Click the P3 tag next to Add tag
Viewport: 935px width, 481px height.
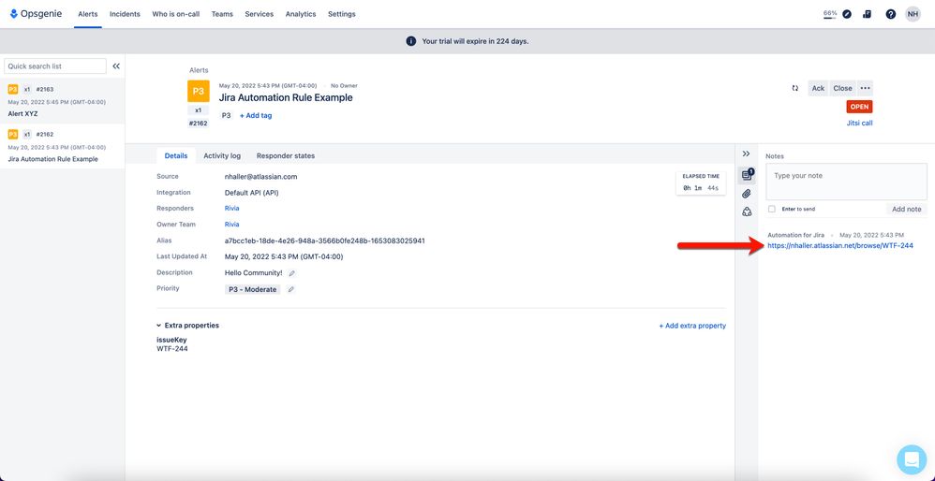point(227,115)
